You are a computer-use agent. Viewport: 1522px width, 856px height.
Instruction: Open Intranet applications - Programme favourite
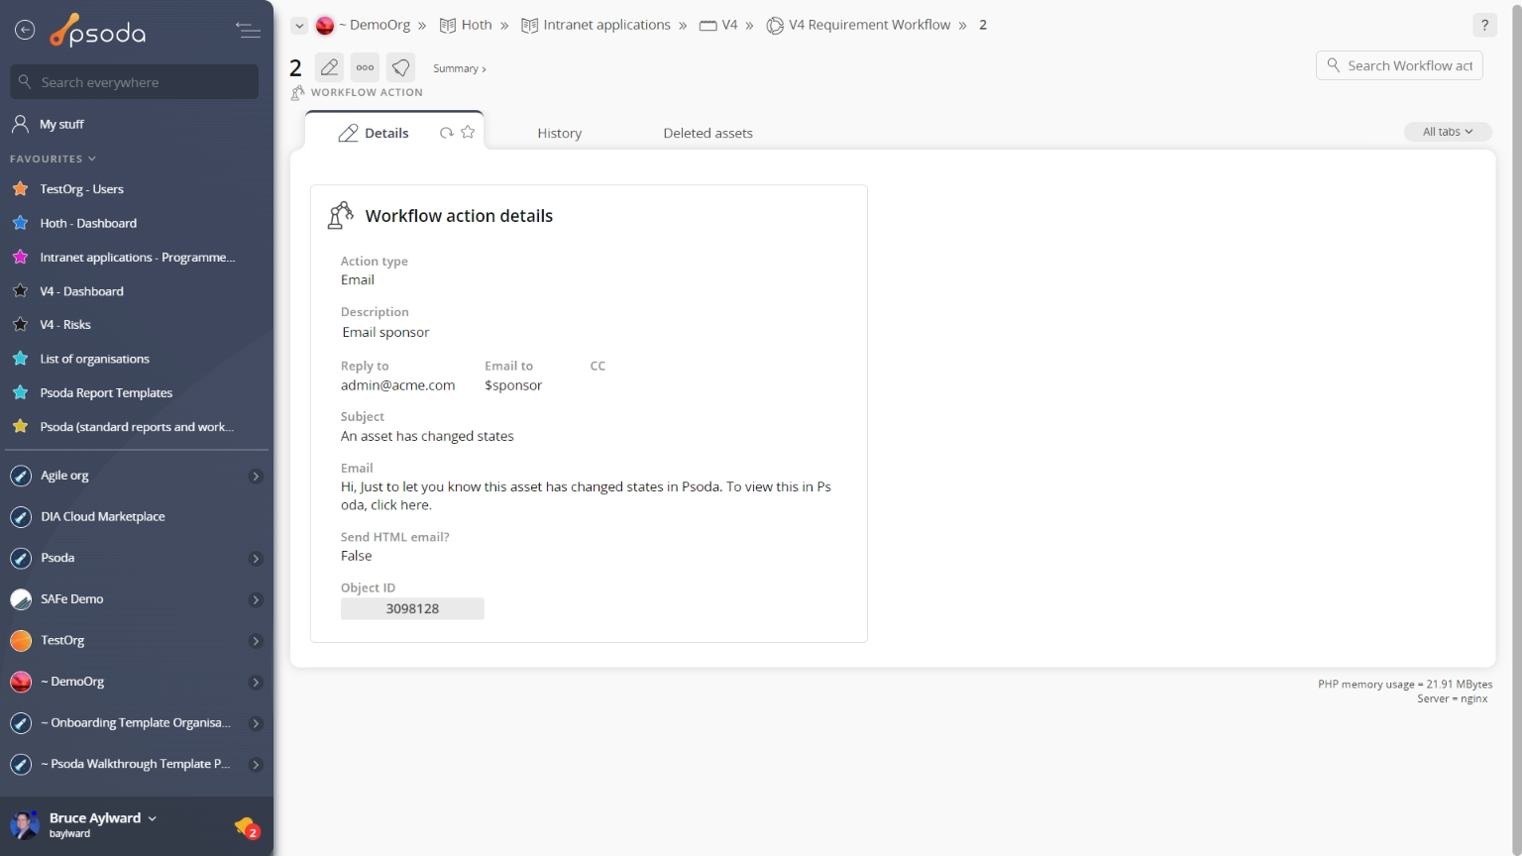138,258
